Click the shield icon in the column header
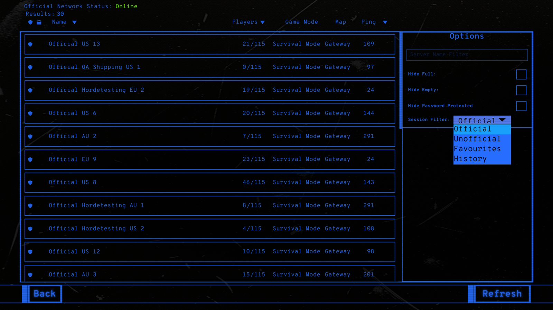The height and width of the screenshot is (310, 553). pos(30,22)
